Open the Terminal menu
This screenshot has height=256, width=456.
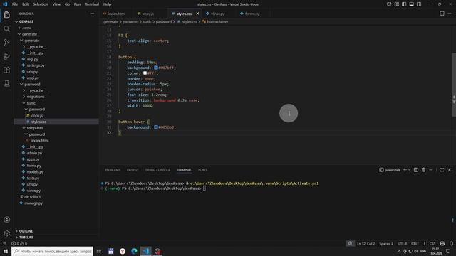pos(92,4)
